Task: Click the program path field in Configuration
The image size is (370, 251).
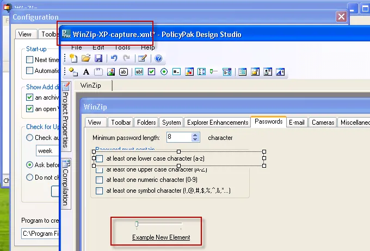Action: tap(40, 234)
